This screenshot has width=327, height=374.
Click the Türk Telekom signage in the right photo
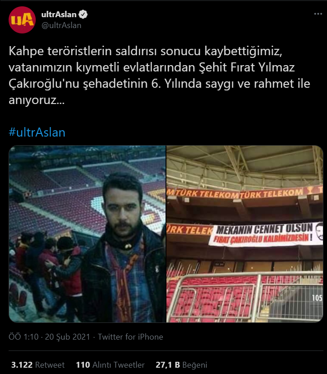245,193
